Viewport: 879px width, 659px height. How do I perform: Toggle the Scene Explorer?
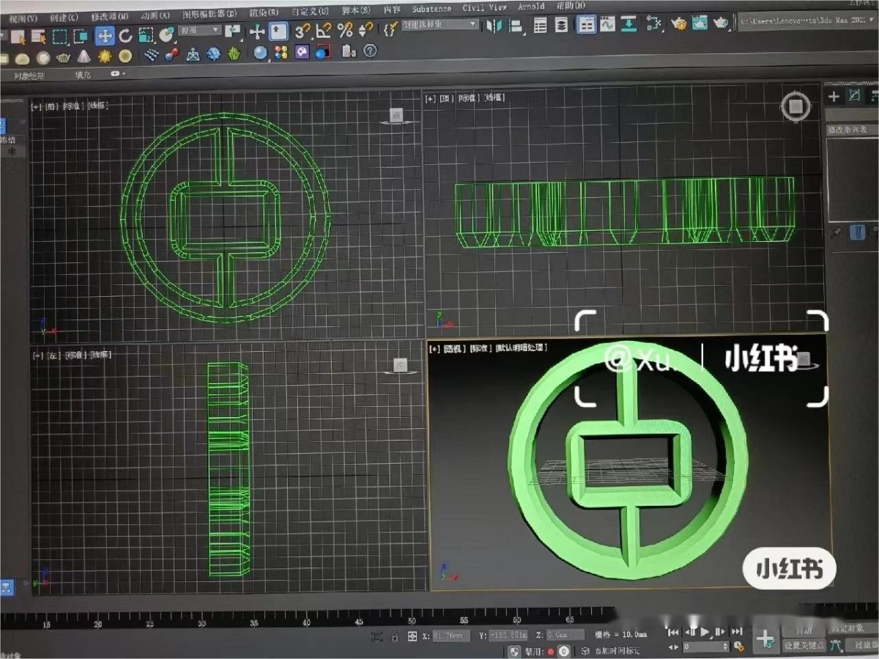(x=541, y=26)
